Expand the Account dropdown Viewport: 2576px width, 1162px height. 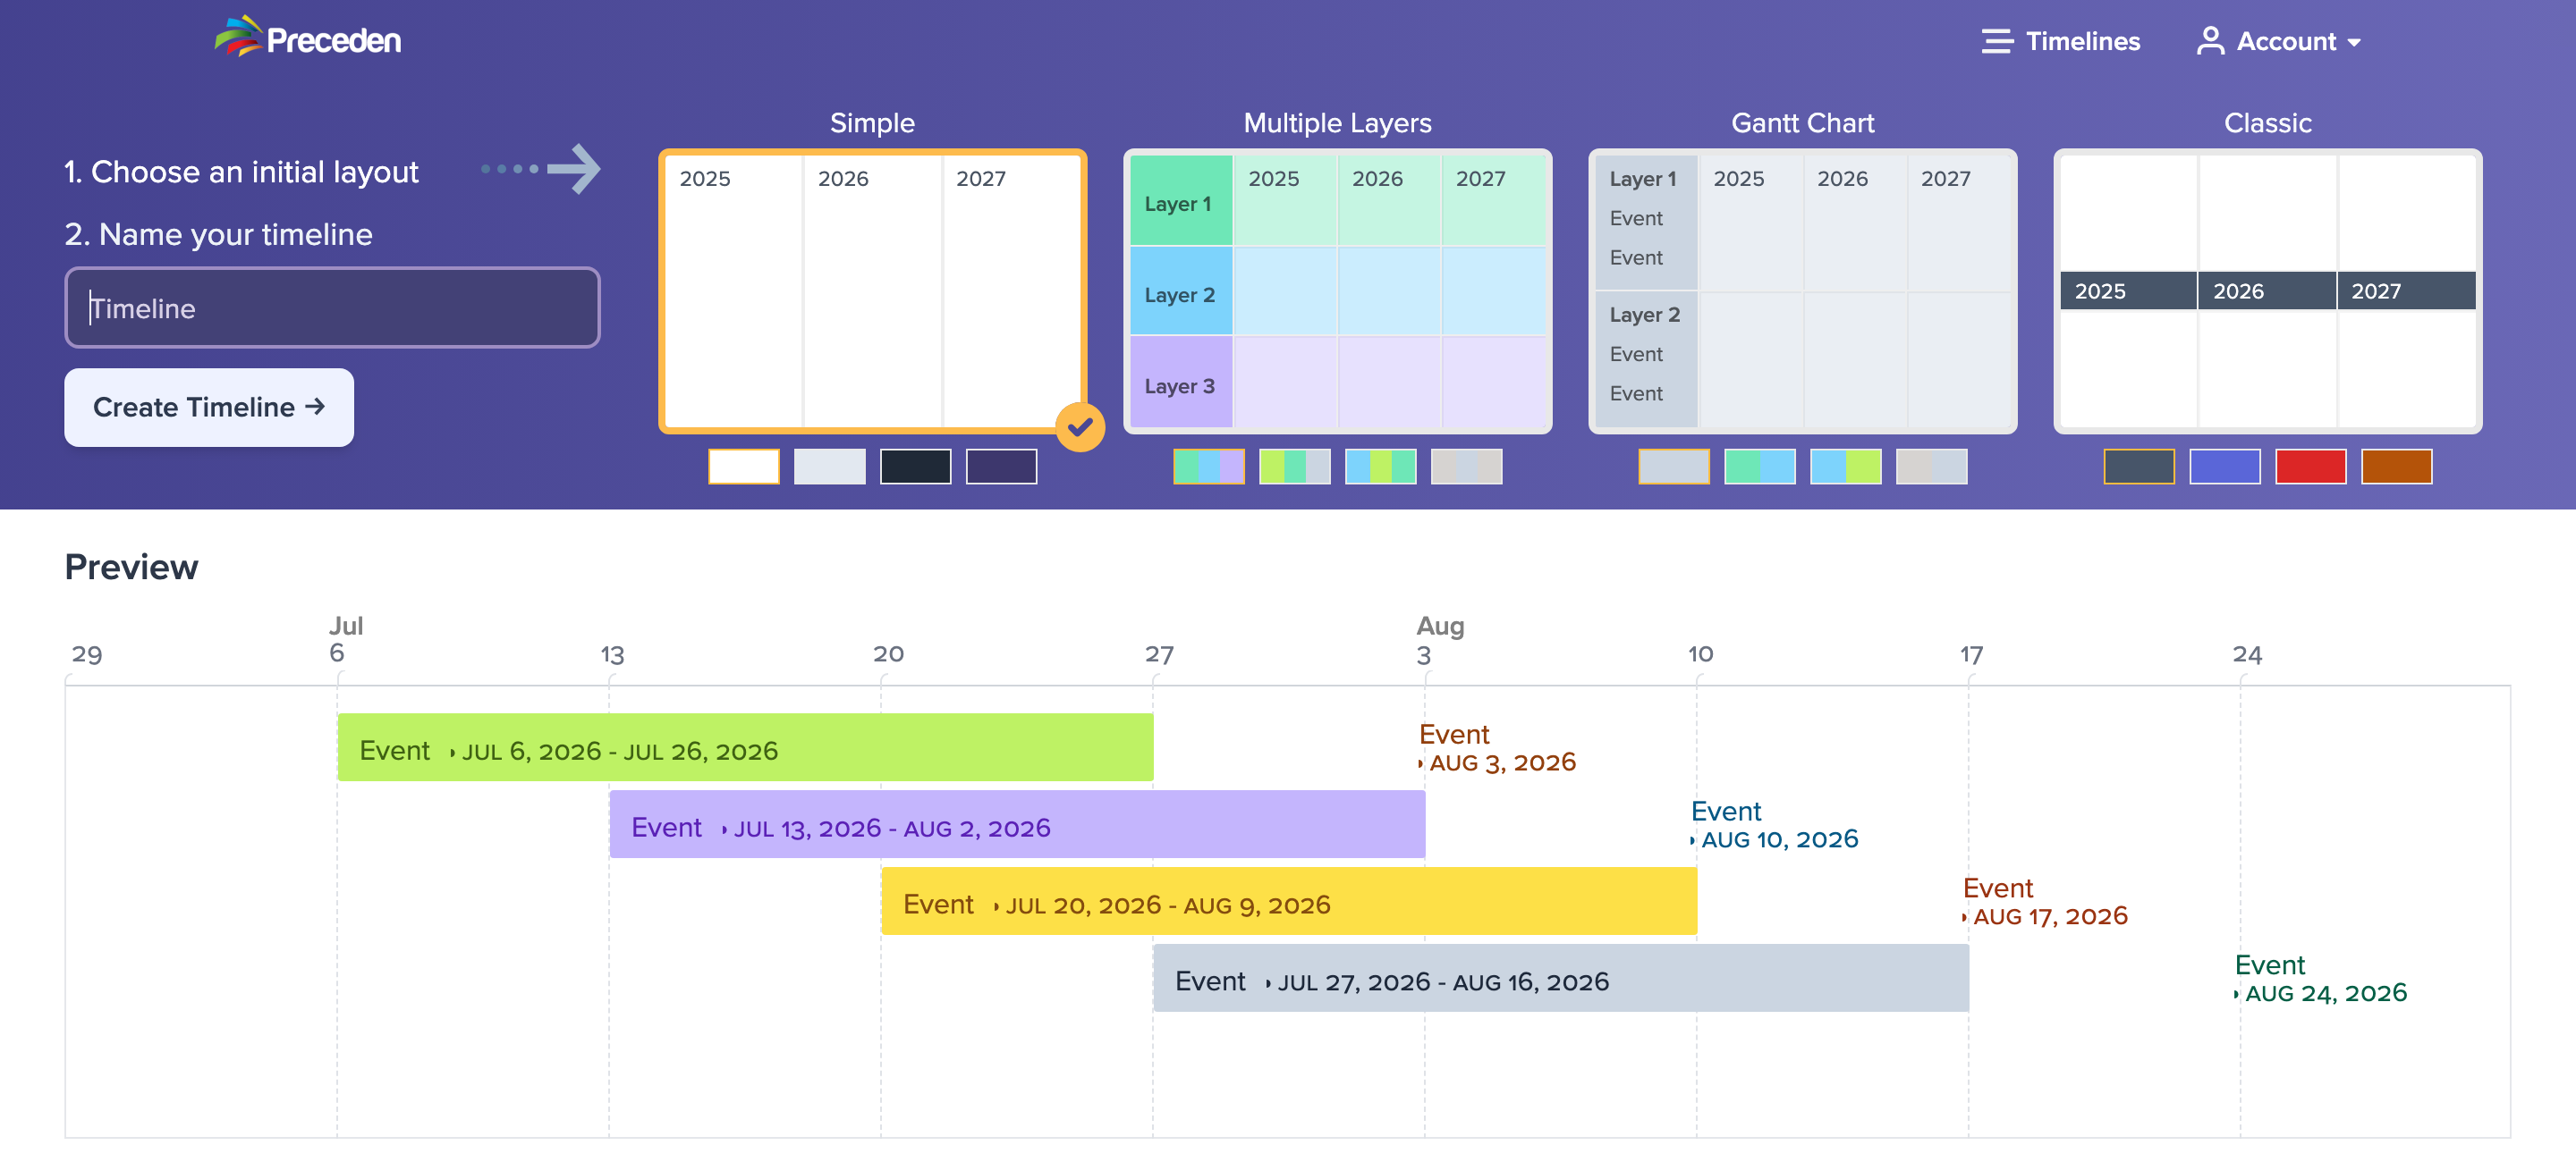tap(2280, 41)
